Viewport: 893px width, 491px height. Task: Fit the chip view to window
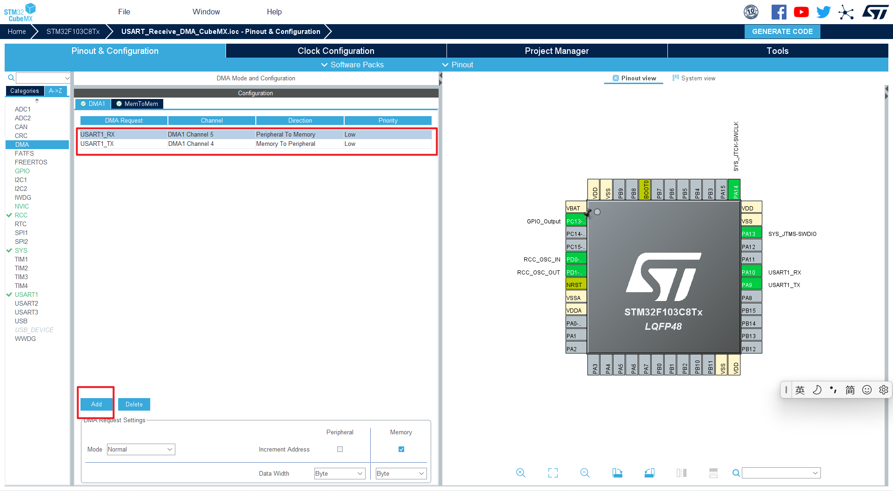click(553, 473)
